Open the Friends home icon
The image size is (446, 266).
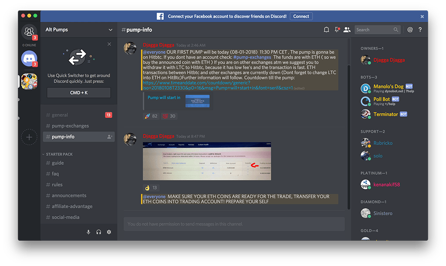tap(29, 31)
